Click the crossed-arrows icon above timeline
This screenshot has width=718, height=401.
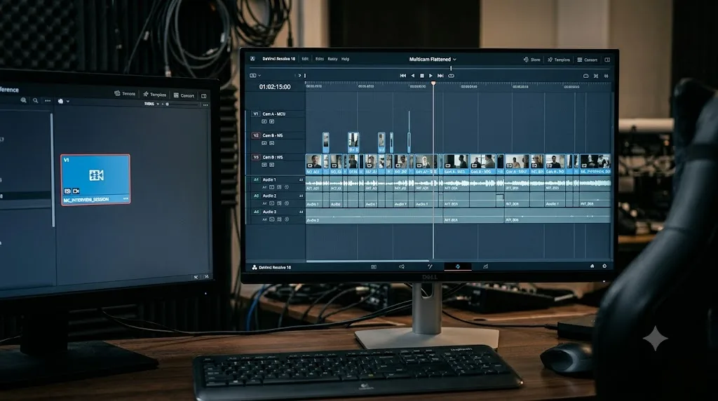(x=596, y=76)
